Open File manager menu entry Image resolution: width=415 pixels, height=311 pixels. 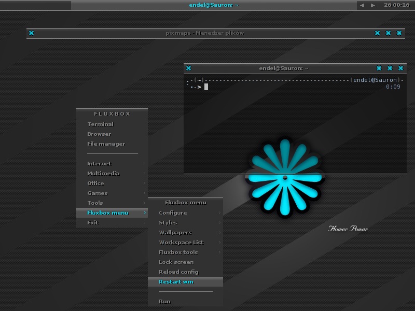point(112,144)
